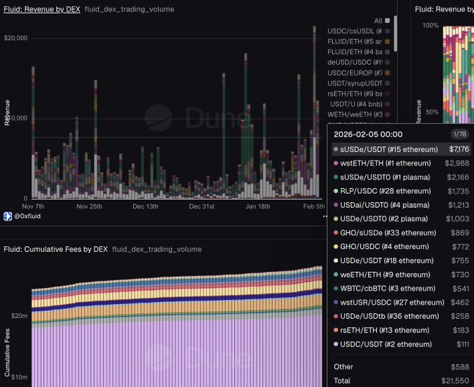The image size is (474, 387).
Task: Toggle the WETH/weETH legend series
Action: point(358,114)
